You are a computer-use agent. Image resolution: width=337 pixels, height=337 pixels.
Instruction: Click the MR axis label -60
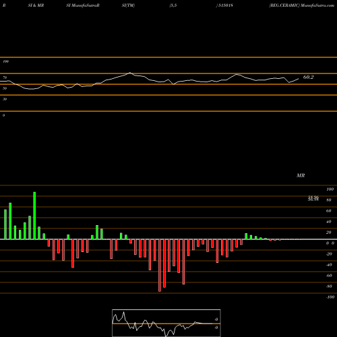329,276
